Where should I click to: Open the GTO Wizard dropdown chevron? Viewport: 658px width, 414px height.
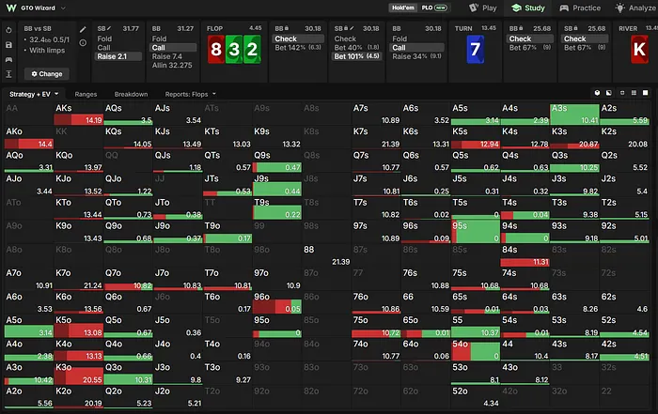coord(63,8)
